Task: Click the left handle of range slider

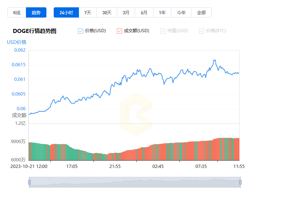Action: (x=29, y=182)
